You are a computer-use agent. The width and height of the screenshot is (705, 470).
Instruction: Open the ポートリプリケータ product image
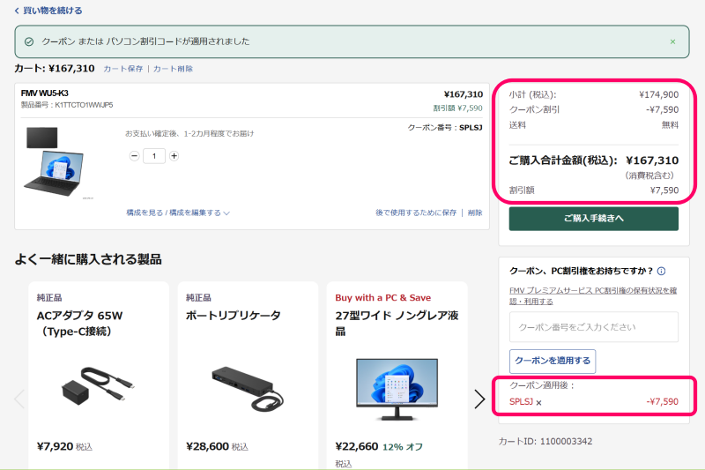[248, 388]
